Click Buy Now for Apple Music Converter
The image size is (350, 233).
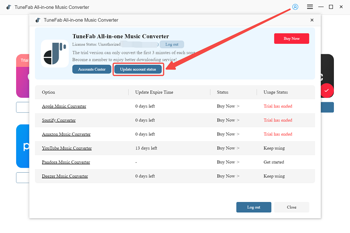(x=228, y=106)
